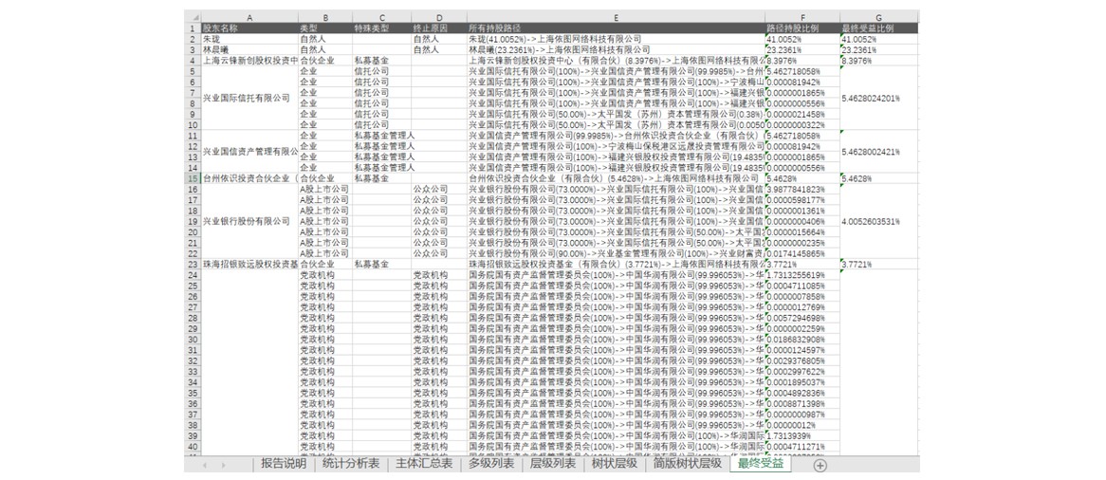
Task: Select column E by its header
Action: [616, 17]
